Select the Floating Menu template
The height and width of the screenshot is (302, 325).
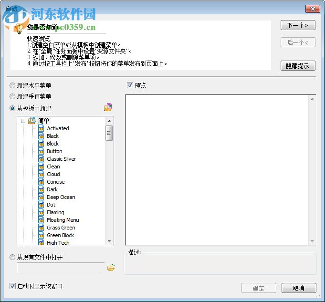[63, 220]
